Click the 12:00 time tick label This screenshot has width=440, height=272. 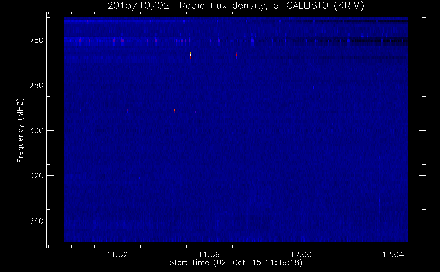point(301,255)
